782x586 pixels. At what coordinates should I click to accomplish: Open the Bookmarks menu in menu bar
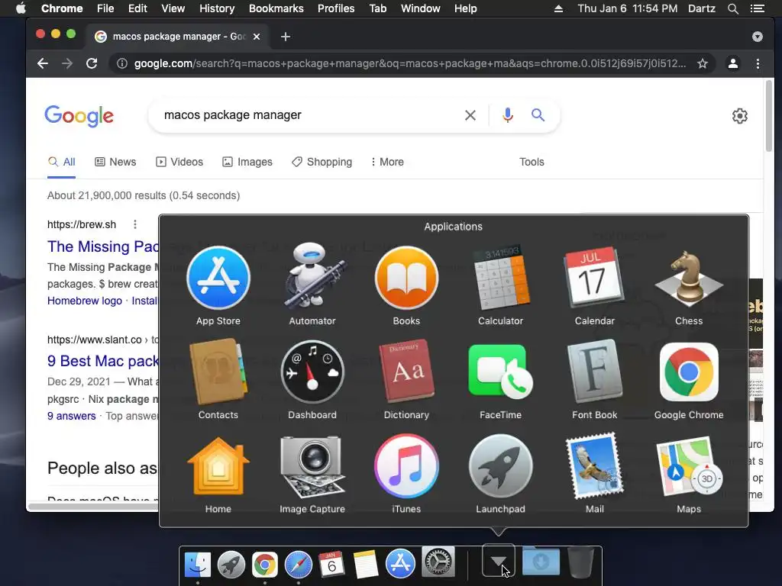tap(276, 8)
